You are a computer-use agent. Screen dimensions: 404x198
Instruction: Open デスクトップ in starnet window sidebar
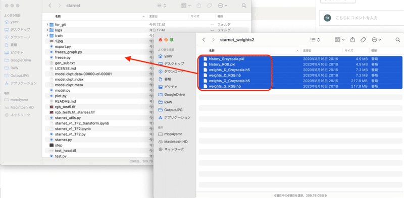coord(17,29)
